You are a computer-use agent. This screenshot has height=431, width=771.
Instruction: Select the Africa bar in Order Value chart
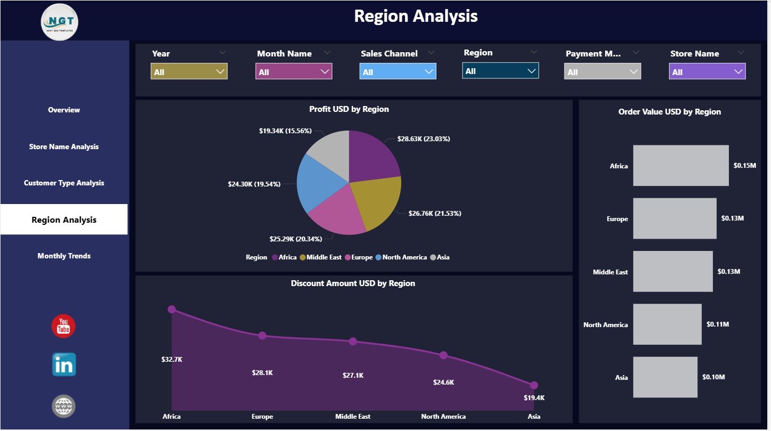point(681,165)
